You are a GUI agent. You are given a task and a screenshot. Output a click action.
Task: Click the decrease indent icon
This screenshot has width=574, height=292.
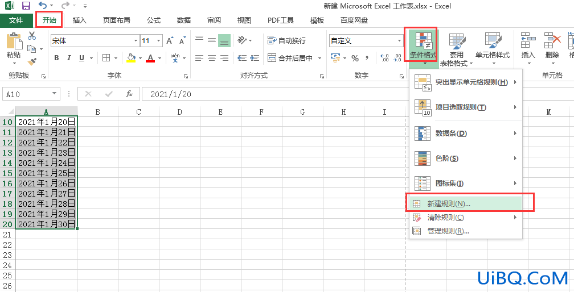click(x=242, y=58)
